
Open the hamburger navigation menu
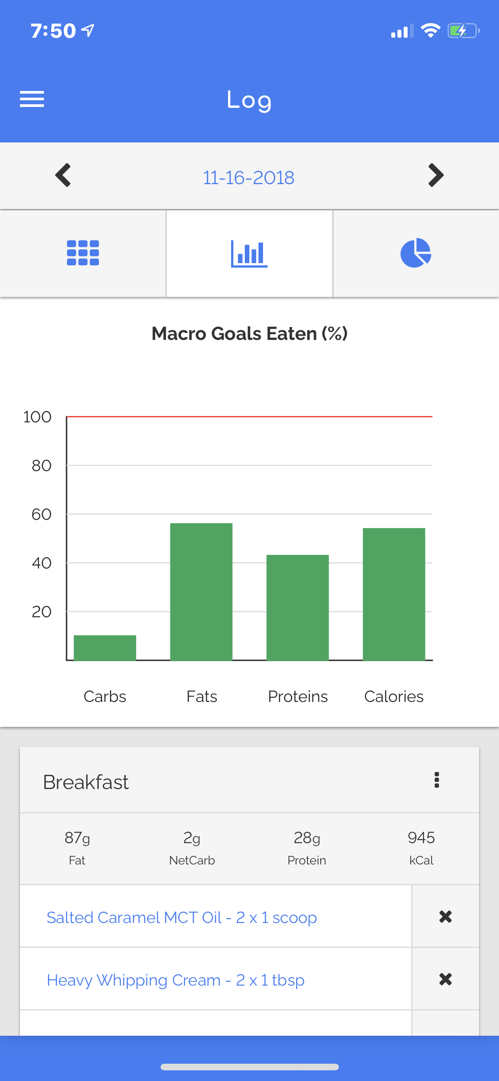point(32,99)
